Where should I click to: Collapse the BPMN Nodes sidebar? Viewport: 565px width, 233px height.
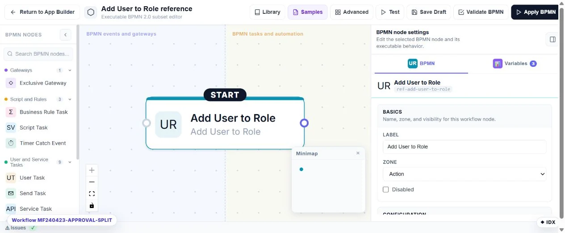coord(65,35)
